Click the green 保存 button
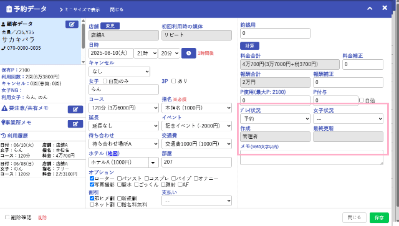This screenshot has height=226, width=399. point(379,218)
